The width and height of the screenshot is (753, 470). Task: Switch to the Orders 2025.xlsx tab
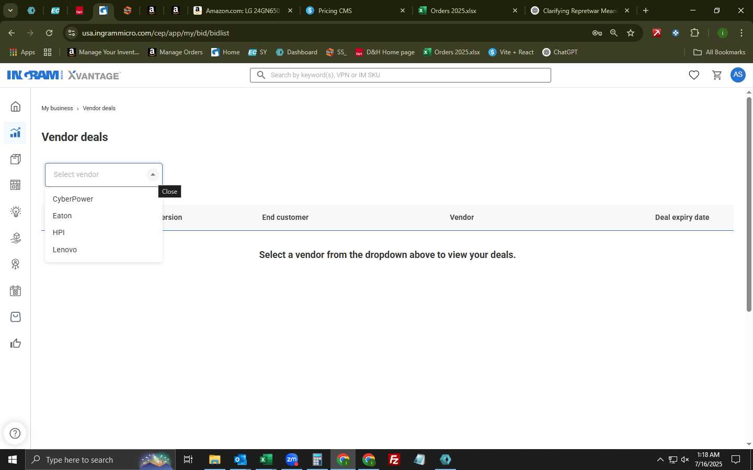tap(468, 10)
